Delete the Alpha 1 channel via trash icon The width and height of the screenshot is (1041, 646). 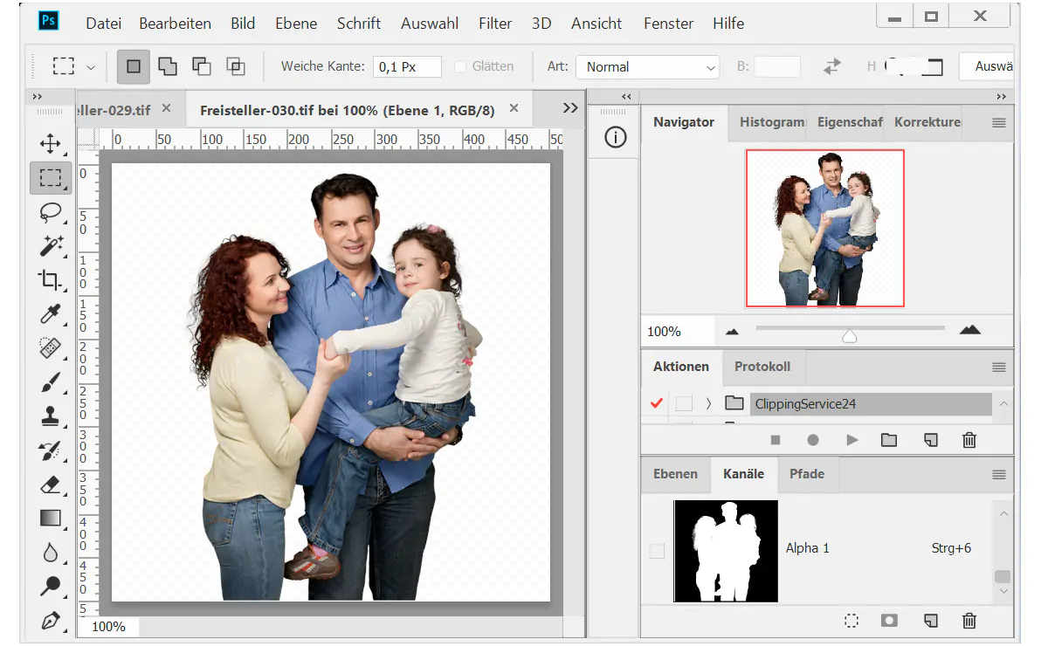(x=969, y=621)
